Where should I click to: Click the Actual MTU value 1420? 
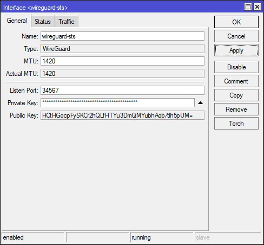[x=122, y=74]
